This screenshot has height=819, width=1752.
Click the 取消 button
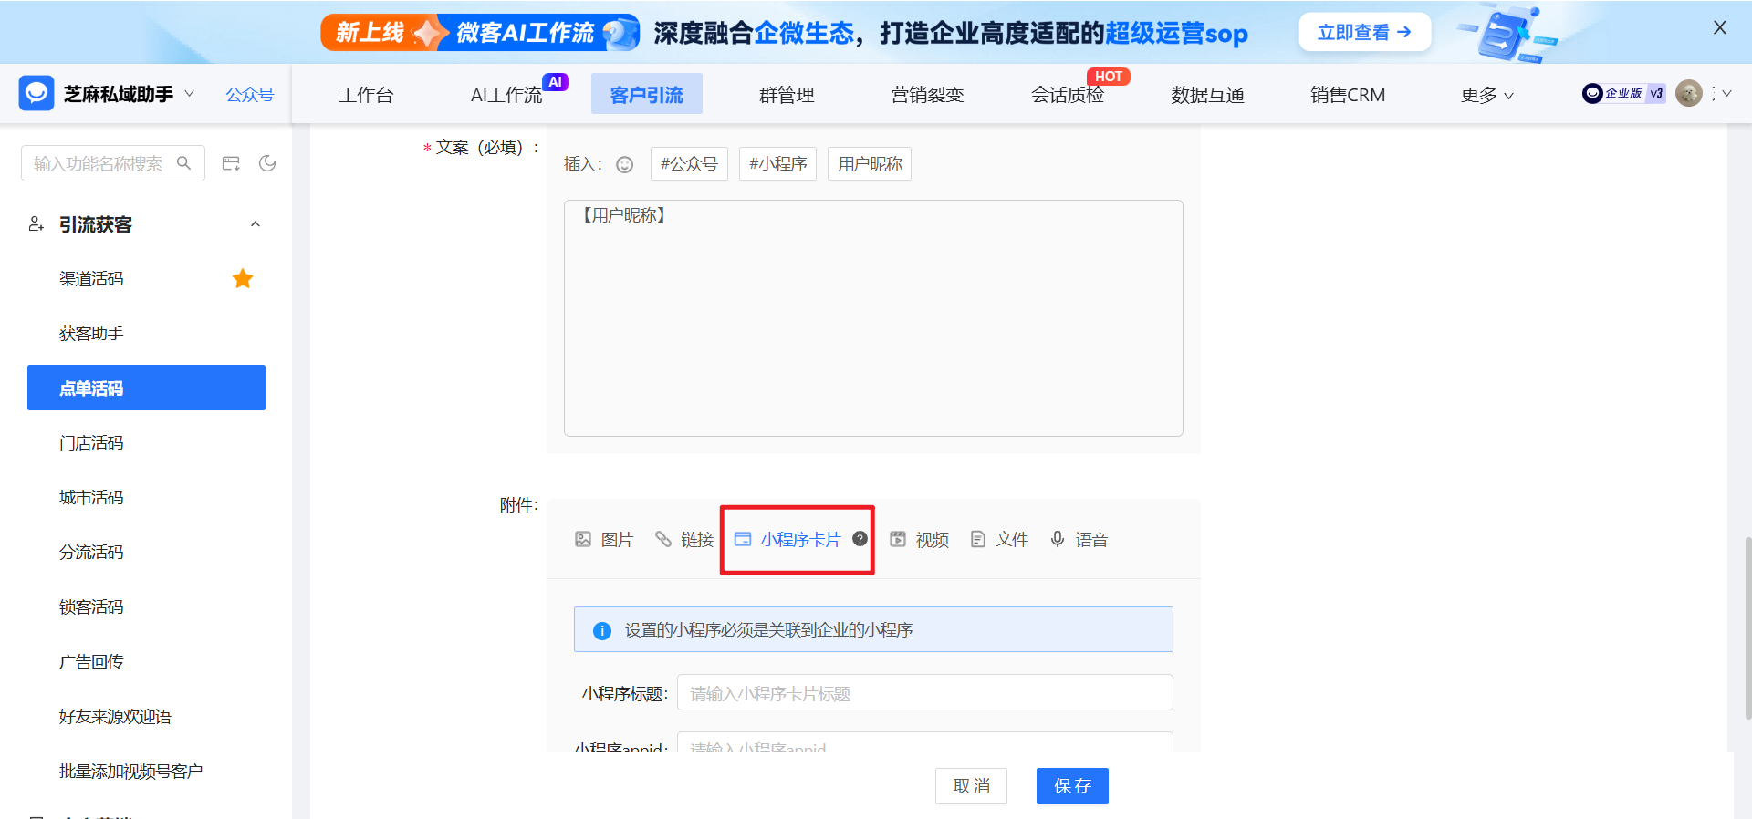click(x=971, y=786)
